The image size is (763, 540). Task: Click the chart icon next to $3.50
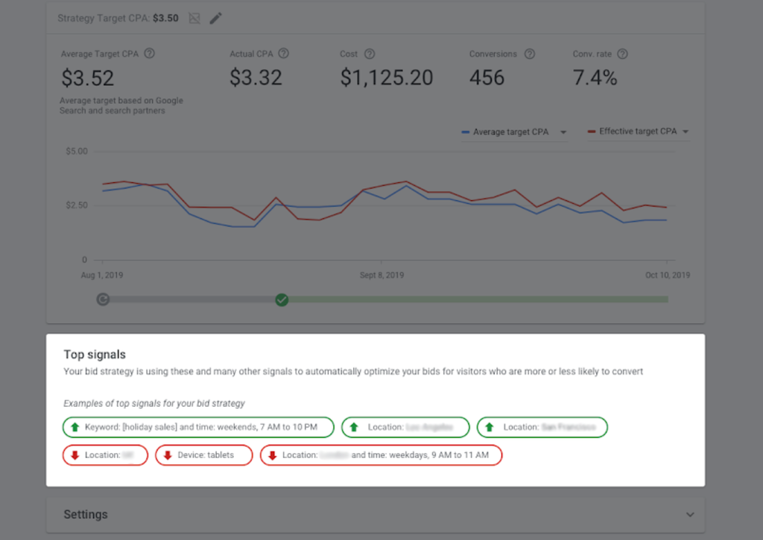(194, 18)
